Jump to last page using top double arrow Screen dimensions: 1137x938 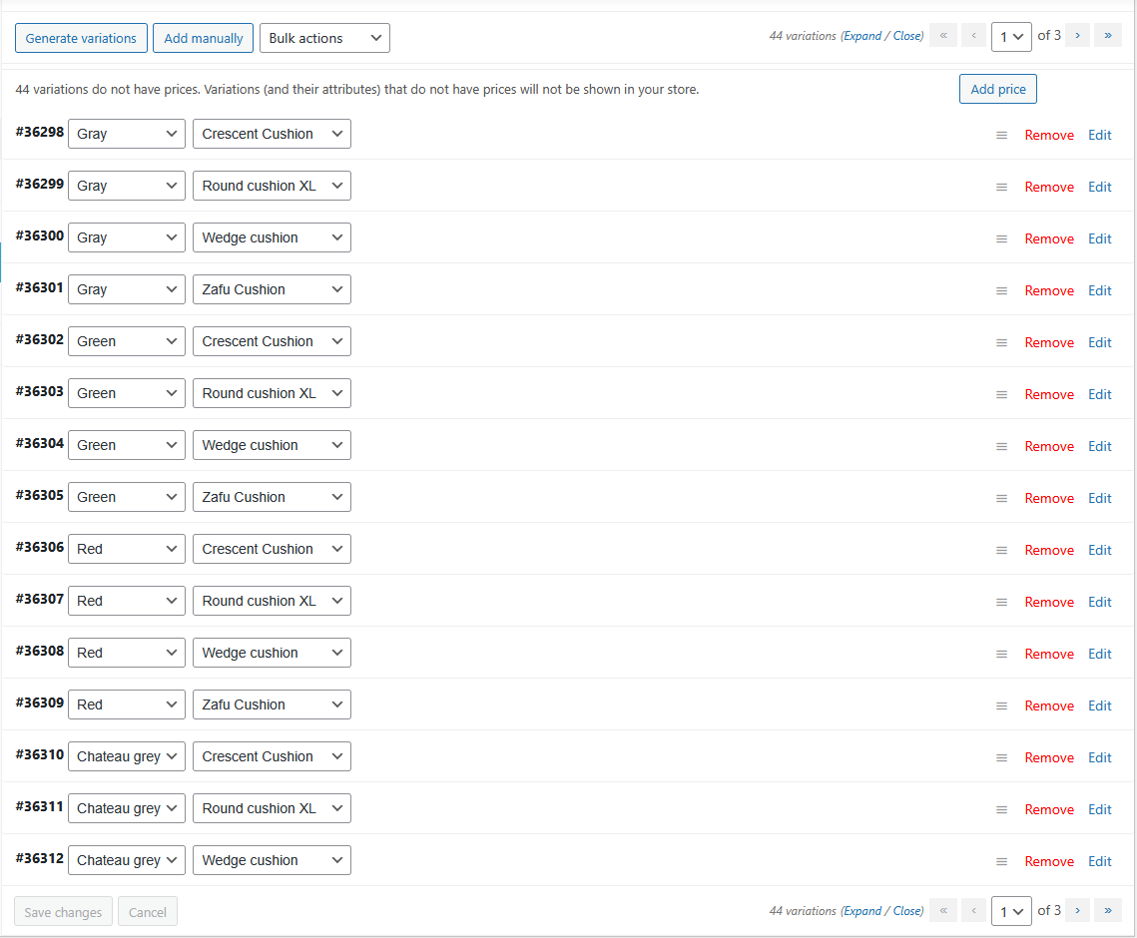tap(1107, 36)
